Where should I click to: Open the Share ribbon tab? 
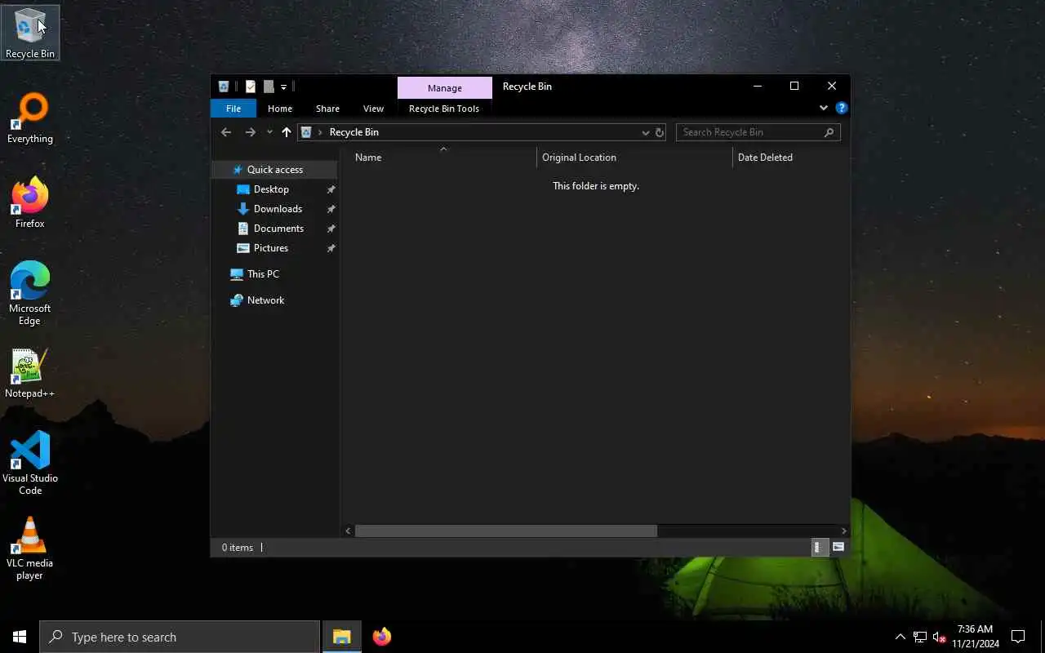tap(327, 109)
